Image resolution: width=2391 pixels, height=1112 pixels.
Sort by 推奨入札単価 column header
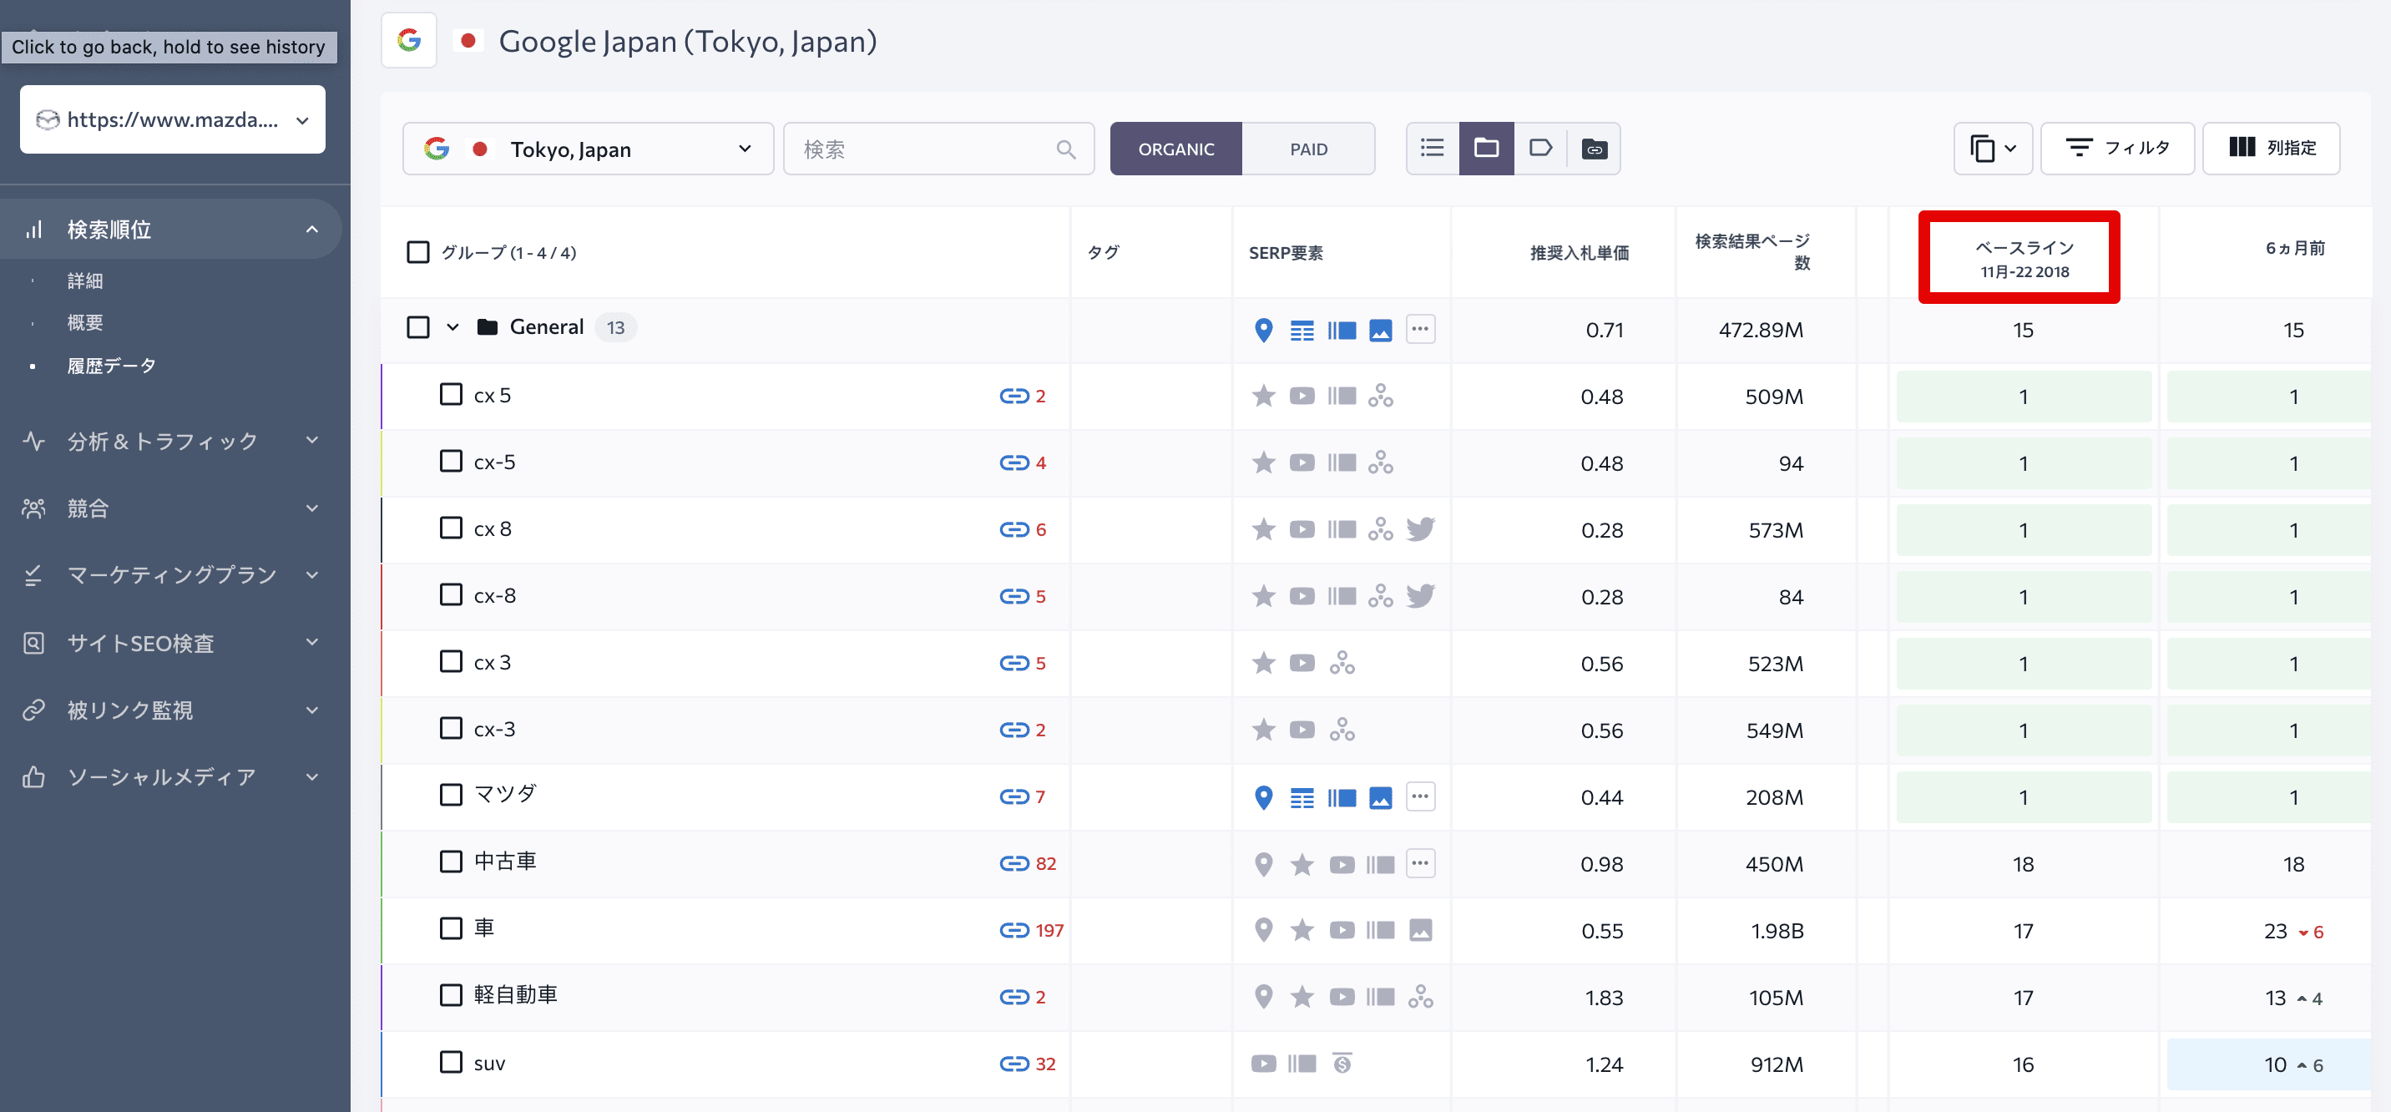click(x=1579, y=254)
